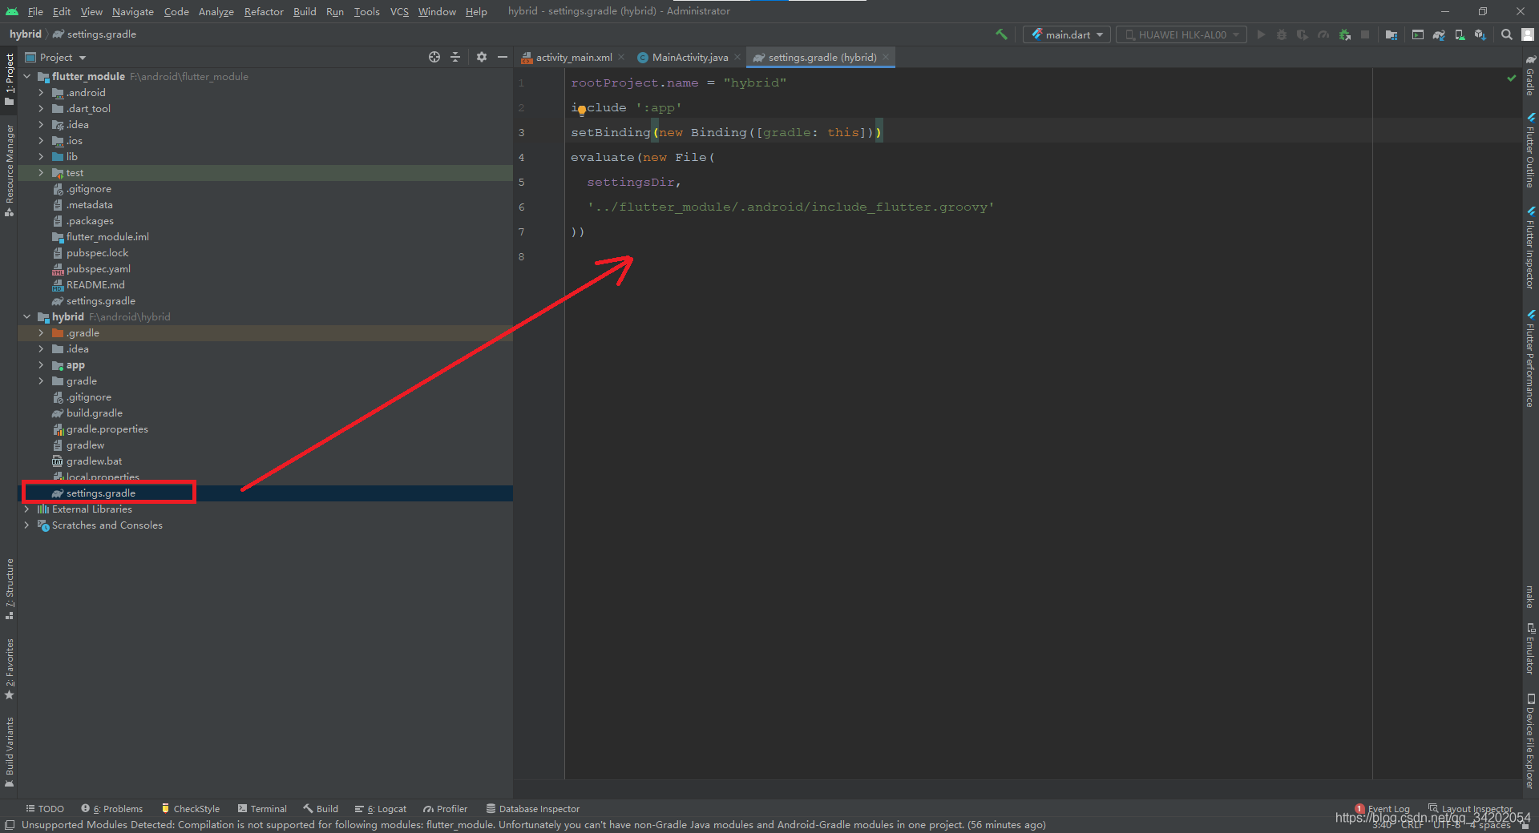The height and width of the screenshot is (833, 1539).
Task: Toggle the Gradle tool window on right edge
Action: pos(1530,75)
